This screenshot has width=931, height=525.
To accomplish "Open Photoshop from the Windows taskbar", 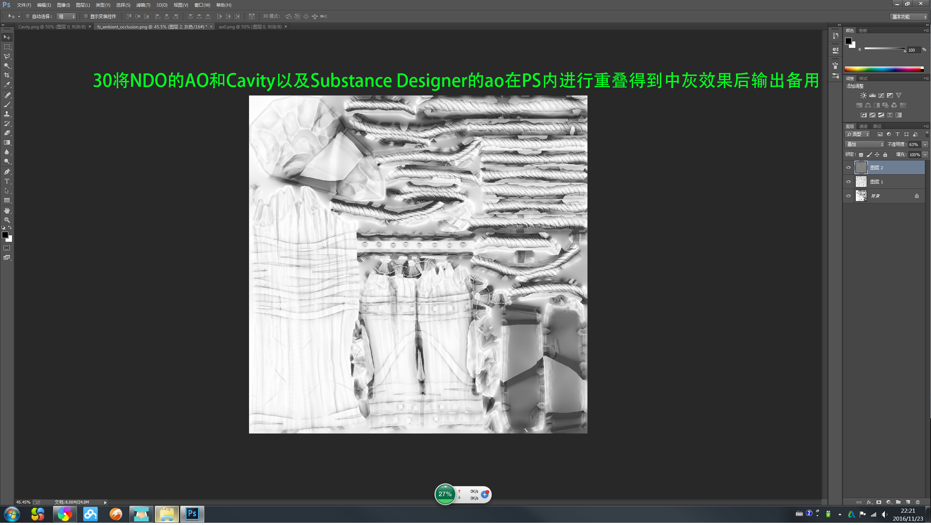I will [192, 514].
